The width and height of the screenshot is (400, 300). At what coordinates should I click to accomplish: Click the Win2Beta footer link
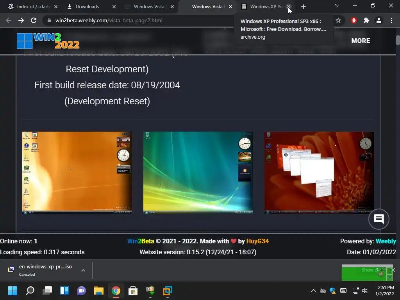click(x=141, y=241)
